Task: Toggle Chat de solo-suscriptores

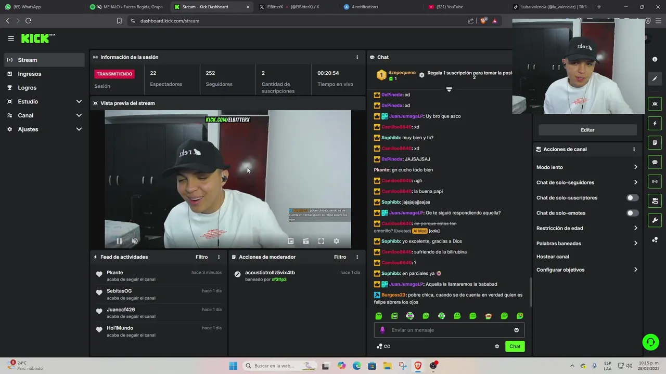Action: [x=632, y=198]
